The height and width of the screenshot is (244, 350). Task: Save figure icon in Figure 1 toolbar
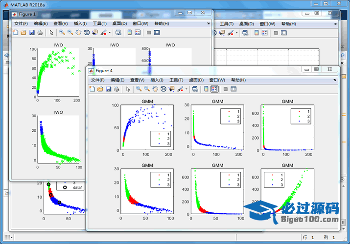[32, 33]
